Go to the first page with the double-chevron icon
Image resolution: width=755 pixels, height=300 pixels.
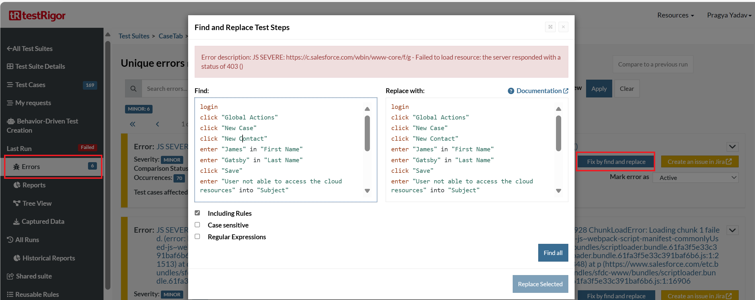[132, 124]
